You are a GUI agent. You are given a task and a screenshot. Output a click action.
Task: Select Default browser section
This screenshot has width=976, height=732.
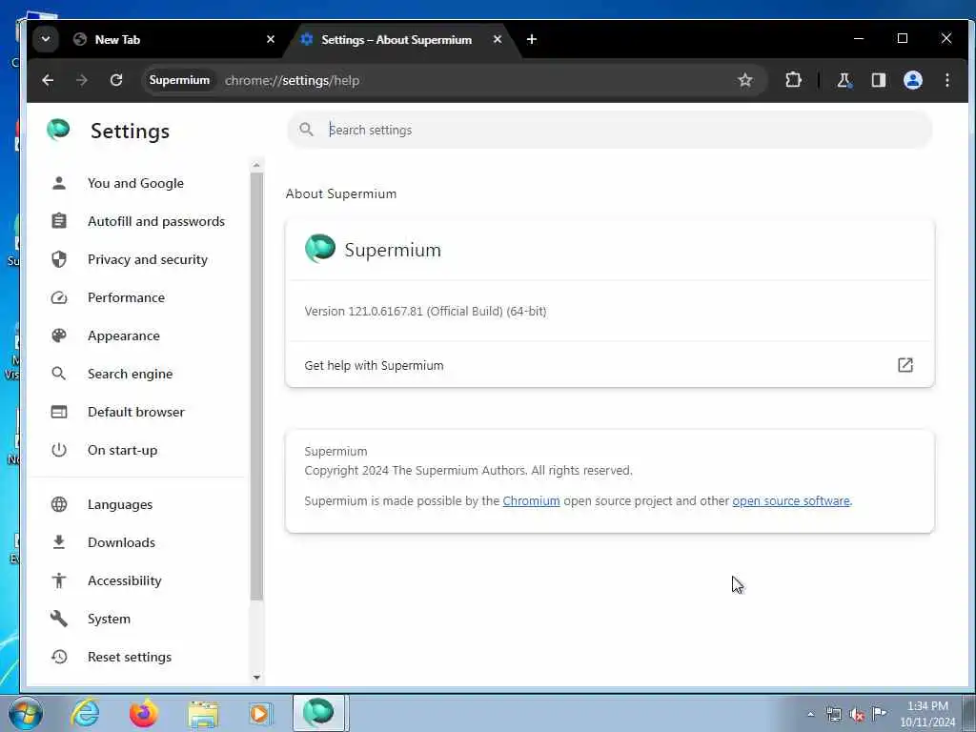pos(136,412)
